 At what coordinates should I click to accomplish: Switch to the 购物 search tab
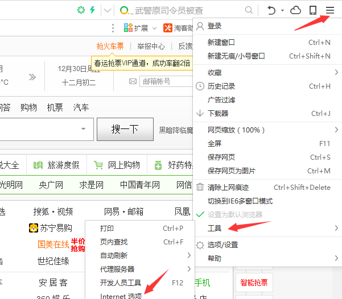(28, 107)
